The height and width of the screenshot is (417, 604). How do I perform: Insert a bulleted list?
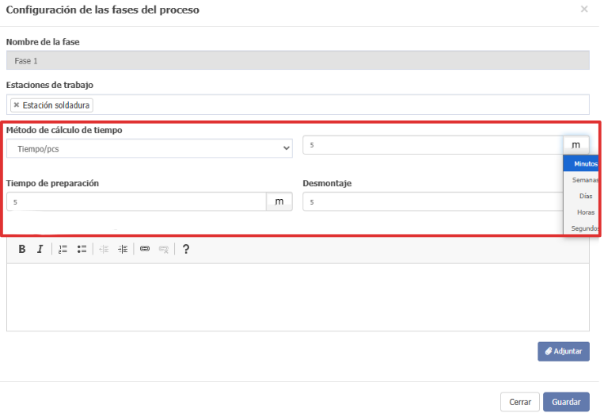click(x=82, y=249)
